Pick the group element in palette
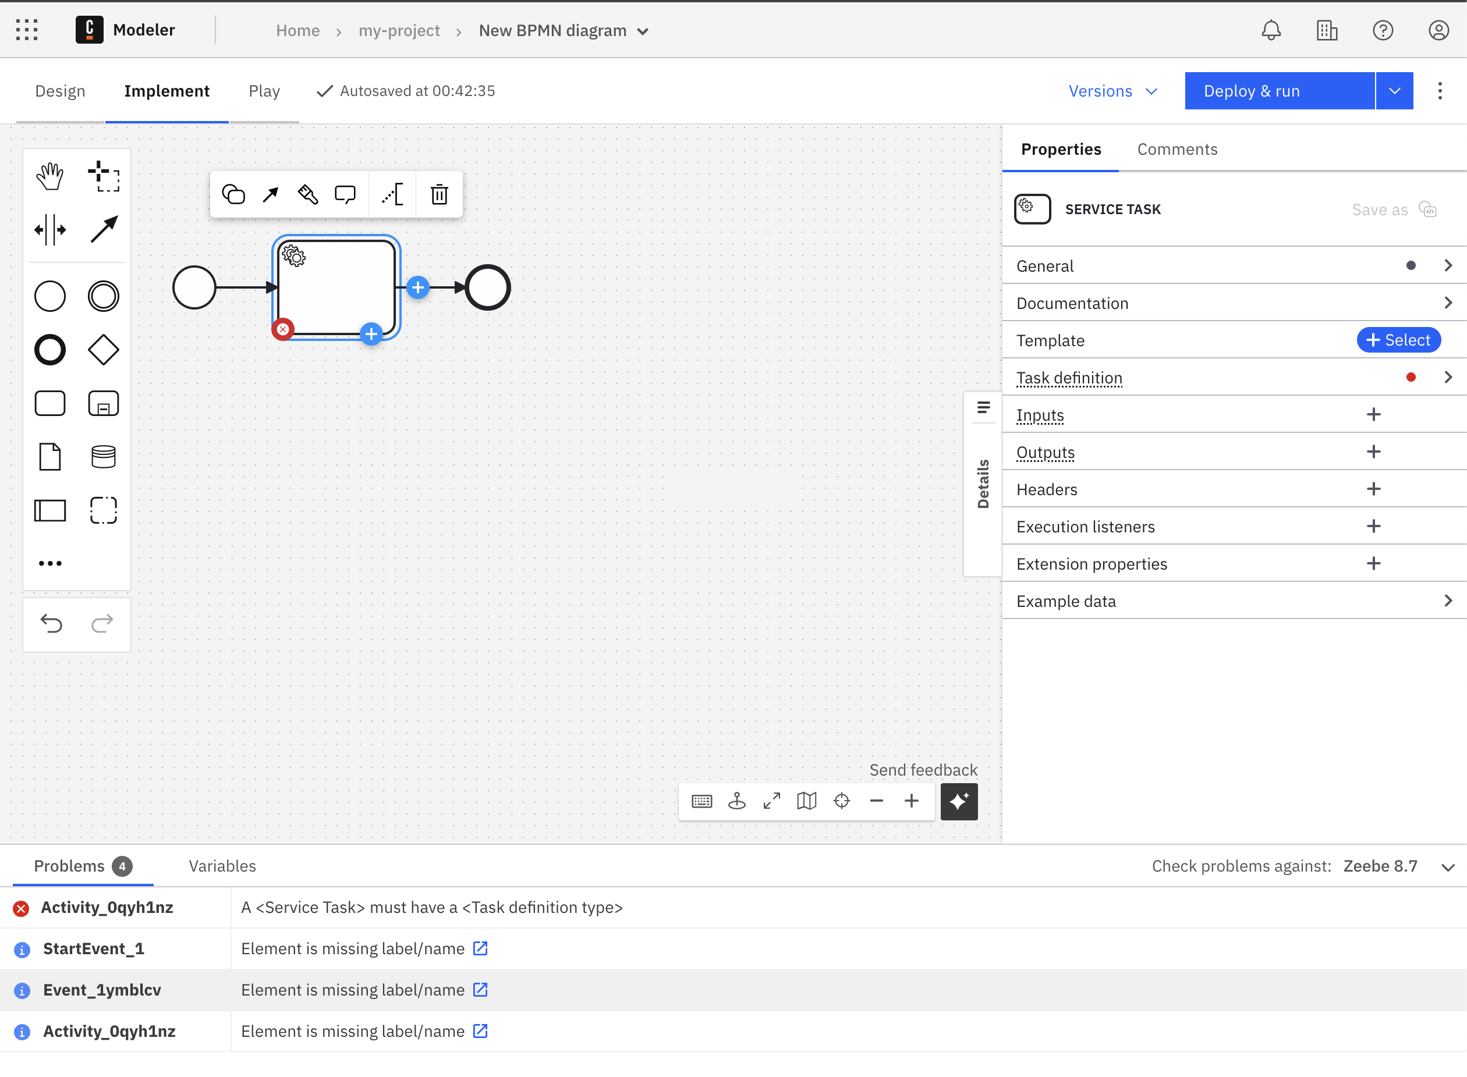The image size is (1467, 1077). pyautogui.click(x=104, y=510)
